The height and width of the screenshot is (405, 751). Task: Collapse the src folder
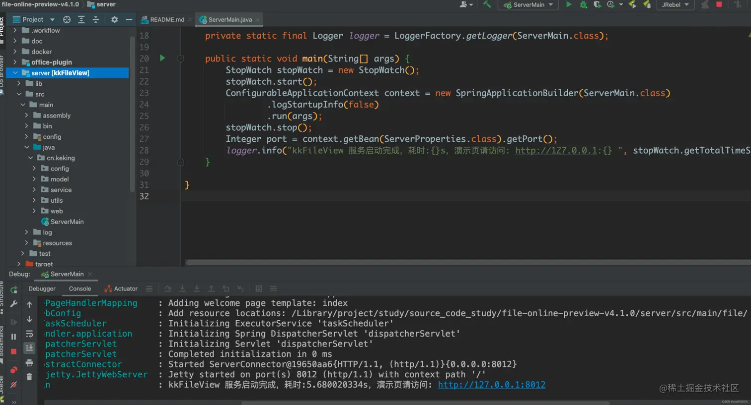point(19,94)
